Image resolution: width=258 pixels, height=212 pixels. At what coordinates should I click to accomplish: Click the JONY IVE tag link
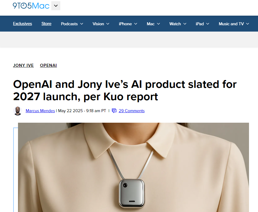[23, 65]
